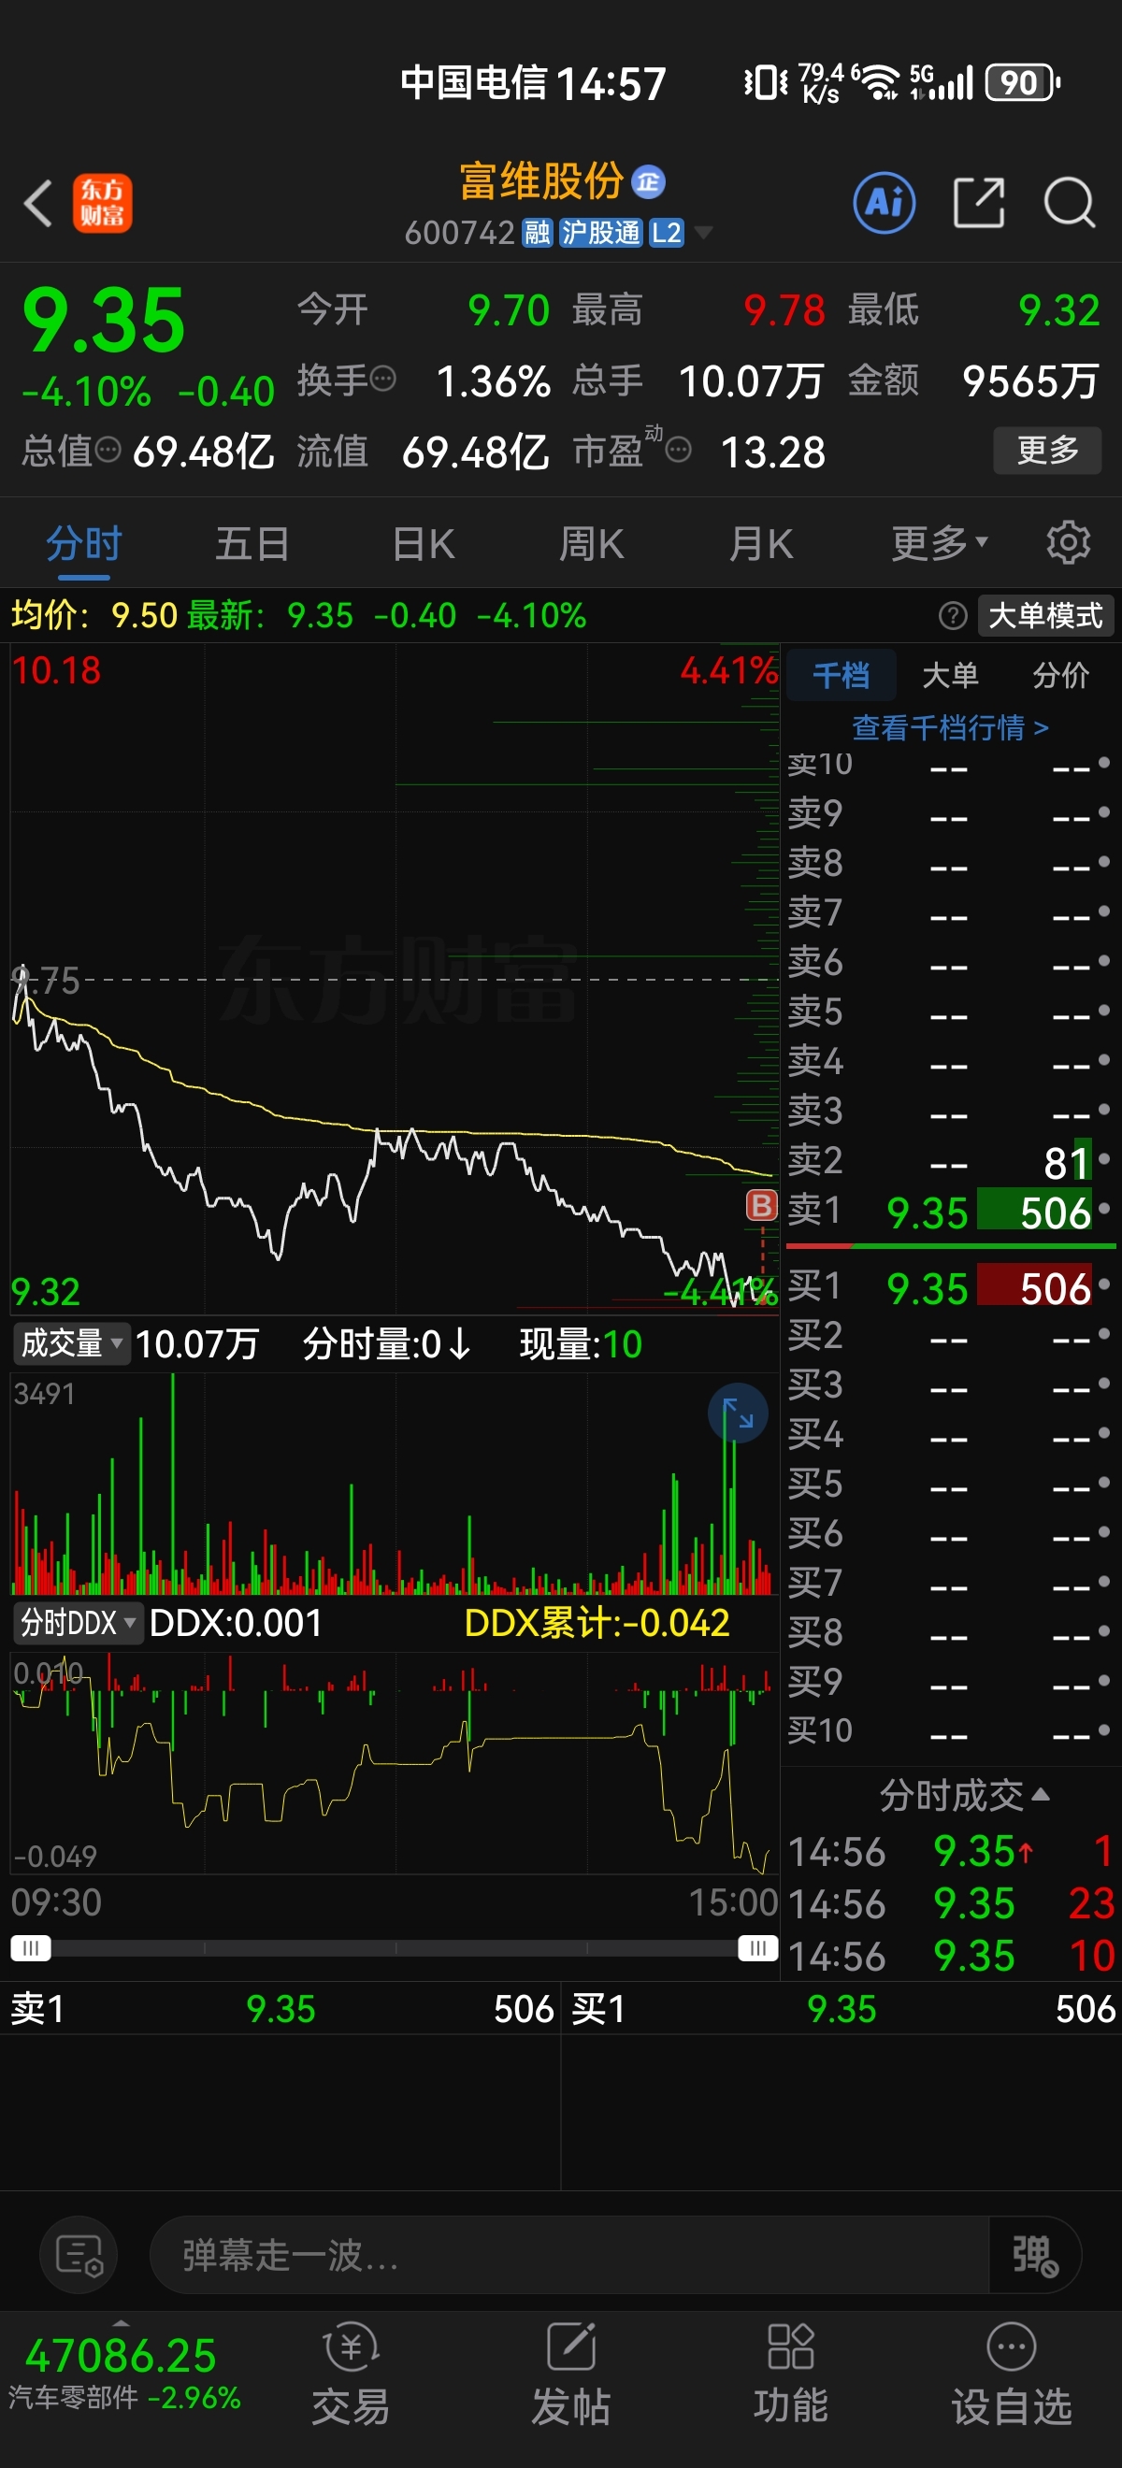Tap the 9.35 current price
Screen dimensions: 1122x2468
(x=104, y=320)
